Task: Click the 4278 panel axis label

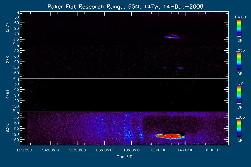Action: click(x=8, y=61)
